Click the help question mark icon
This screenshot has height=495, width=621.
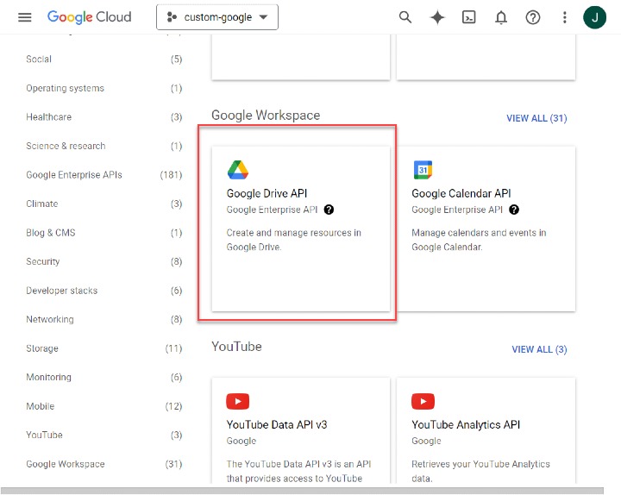click(533, 17)
